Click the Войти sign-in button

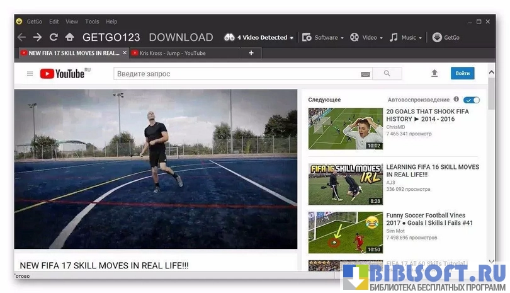click(462, 74)
